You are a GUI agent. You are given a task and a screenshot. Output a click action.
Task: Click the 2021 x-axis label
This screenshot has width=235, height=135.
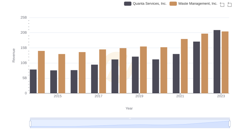tap(180, 96)
